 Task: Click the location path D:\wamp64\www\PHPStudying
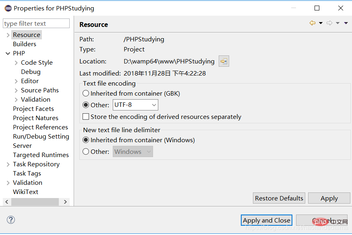169,61
